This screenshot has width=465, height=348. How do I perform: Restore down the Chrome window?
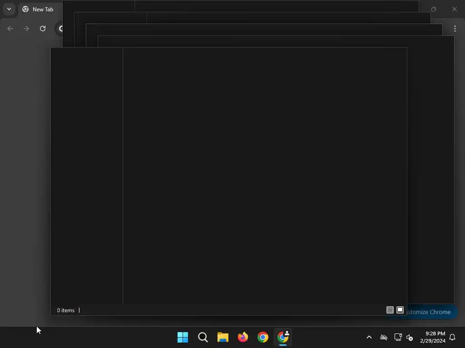(x=434, y=9)
